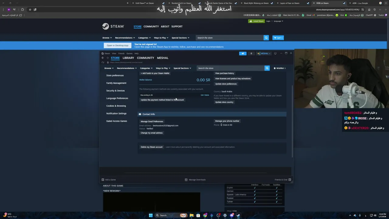Click Manage your phone number

pos(227,121)
